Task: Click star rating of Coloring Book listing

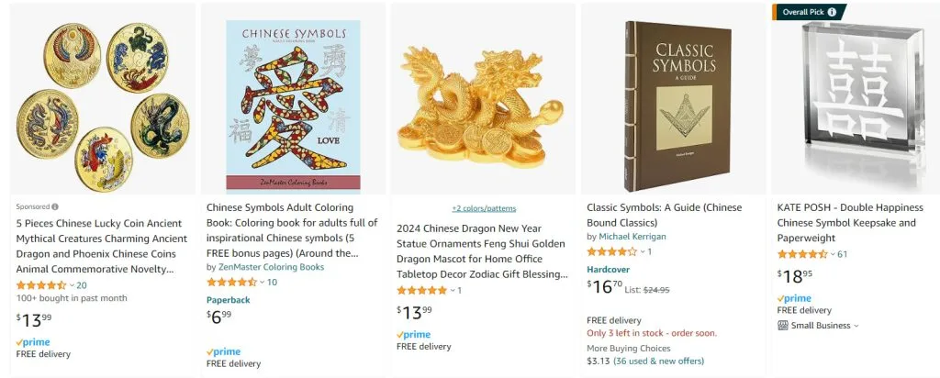Action: pos(231,282)
